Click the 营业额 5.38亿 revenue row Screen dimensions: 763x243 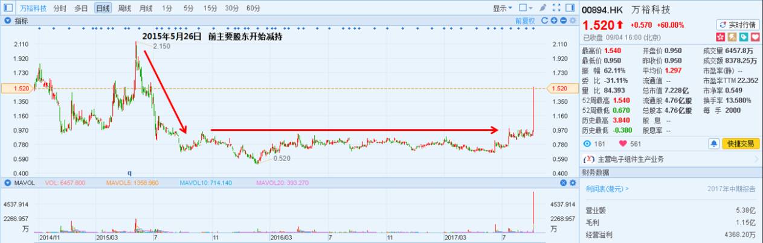[671, 210]
